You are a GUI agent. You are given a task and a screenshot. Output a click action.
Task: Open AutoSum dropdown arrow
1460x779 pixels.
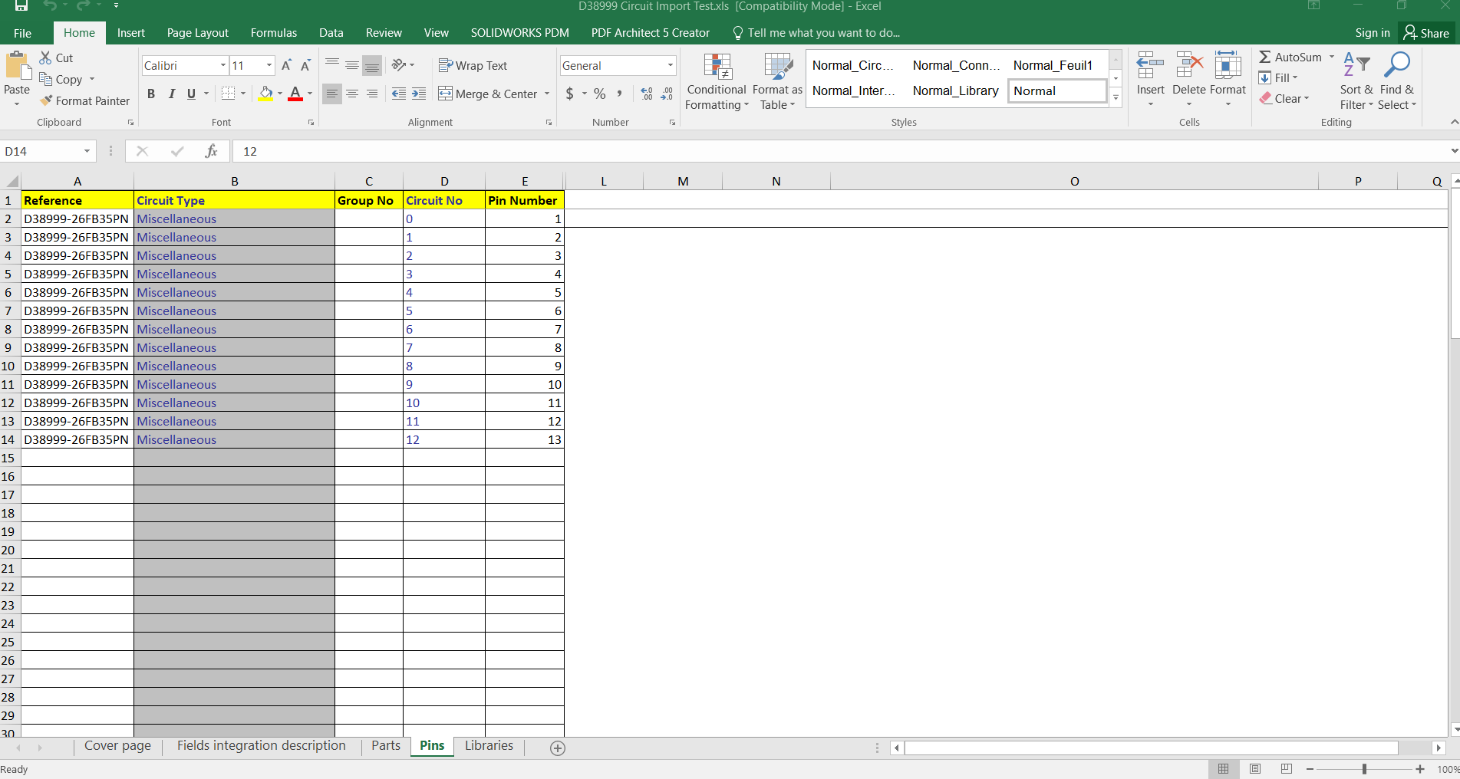click(1332, 57)
